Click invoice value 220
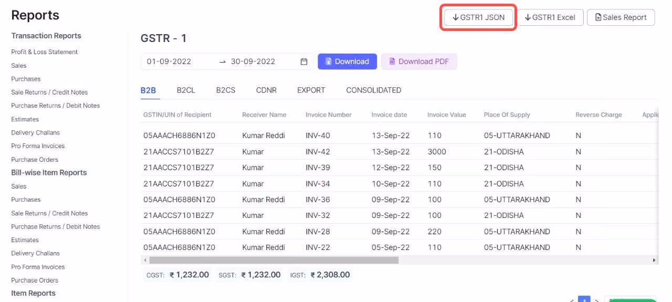672x302 pixels. 435,232
